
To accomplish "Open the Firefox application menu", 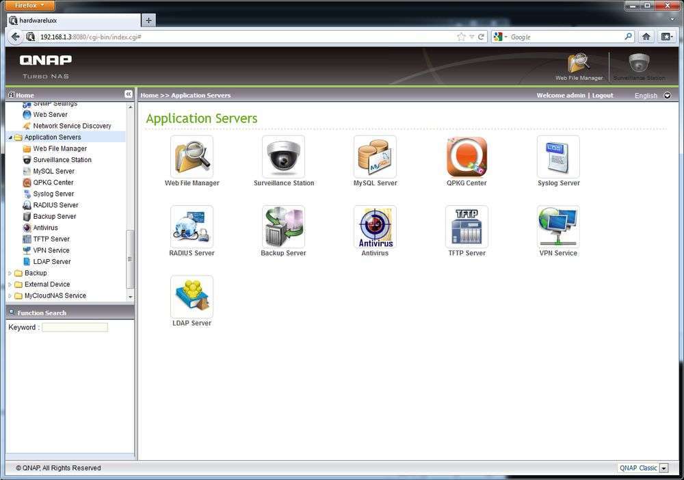I will tap(29, 5).
